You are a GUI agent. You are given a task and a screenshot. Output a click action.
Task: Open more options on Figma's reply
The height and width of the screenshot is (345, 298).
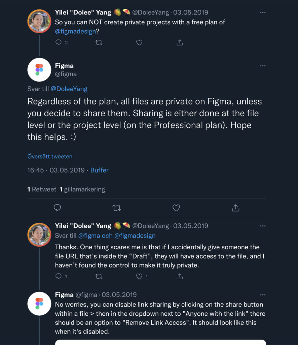263,66
